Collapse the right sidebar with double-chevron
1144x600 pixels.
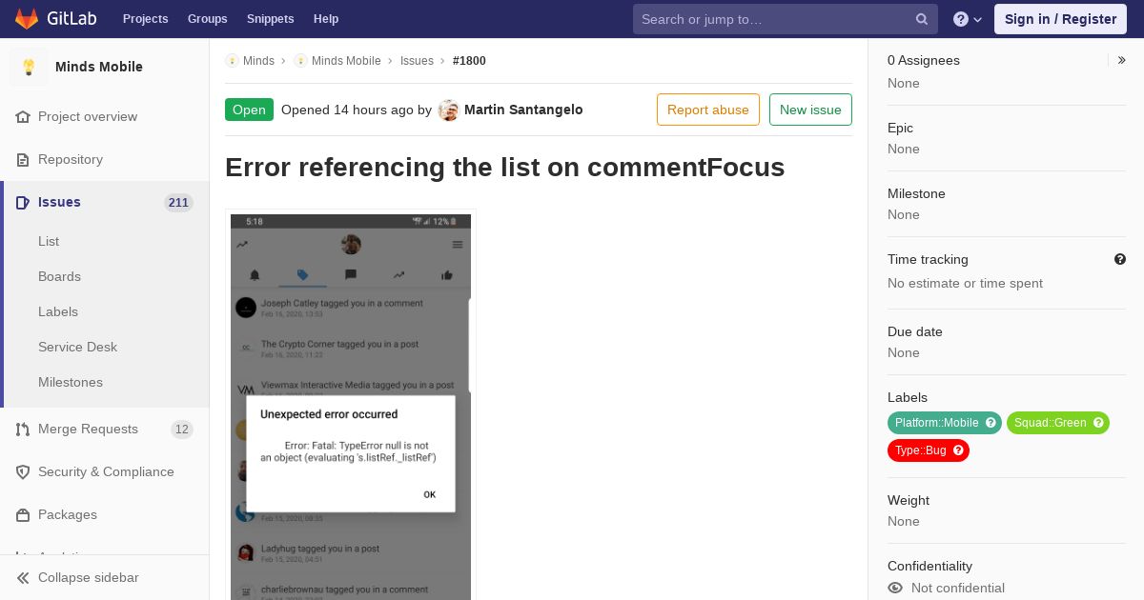1122,60
